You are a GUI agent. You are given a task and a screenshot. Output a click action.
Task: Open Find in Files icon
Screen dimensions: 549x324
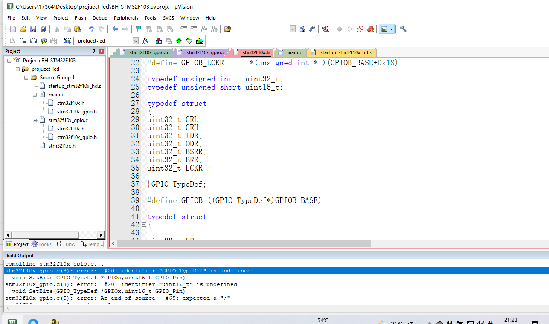tap(228, 29)
